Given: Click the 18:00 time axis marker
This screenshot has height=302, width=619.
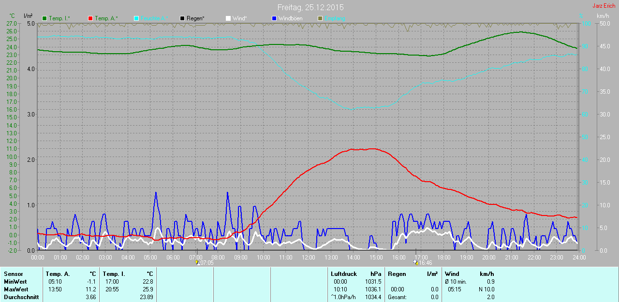Looking at the screenshot, I should pos(443,258).
